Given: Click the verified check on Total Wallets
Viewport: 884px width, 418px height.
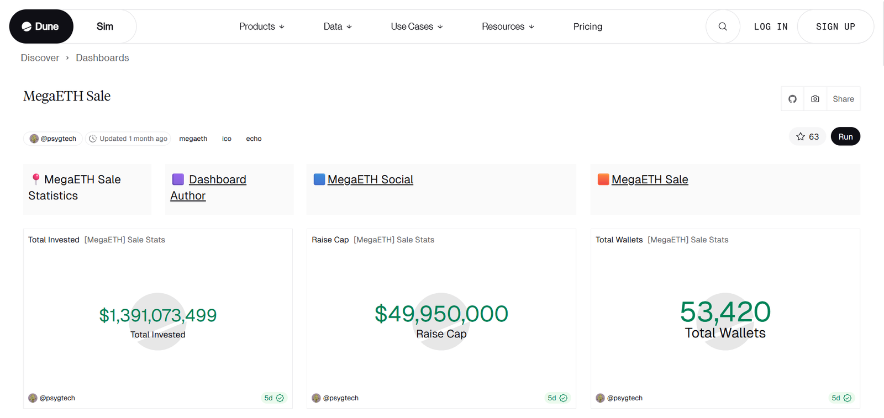Looking at the screenshot, I should (848, 398).
